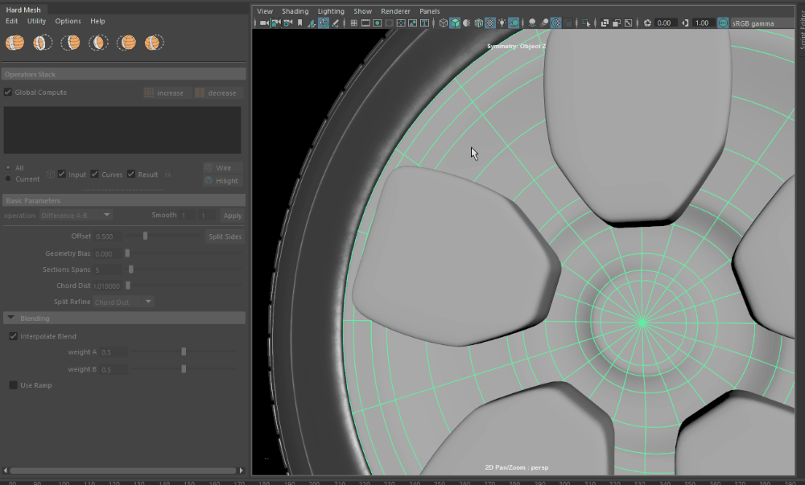Toggle the Lock Camera icon
This screenshot has width=805, height=485.
275,23
